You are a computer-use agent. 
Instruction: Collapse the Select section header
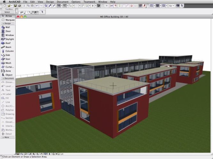[8, 12]
